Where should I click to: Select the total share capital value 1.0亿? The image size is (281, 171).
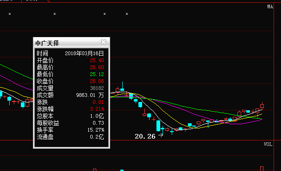[x=97, y=116]
